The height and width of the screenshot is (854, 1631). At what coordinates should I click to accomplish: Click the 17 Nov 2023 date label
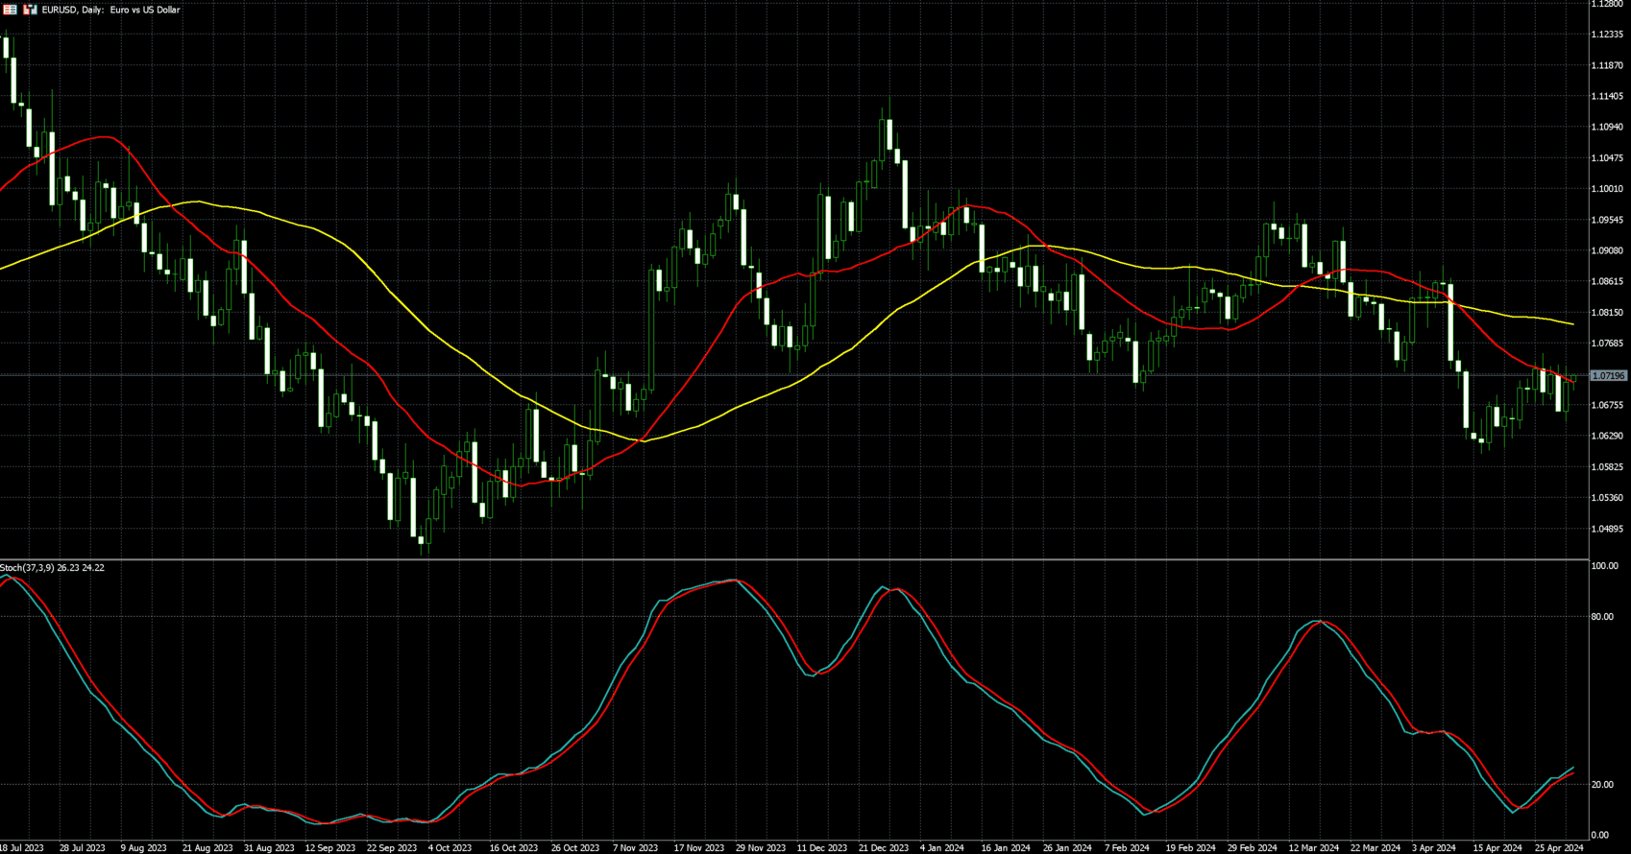click(x=699, y=848)
